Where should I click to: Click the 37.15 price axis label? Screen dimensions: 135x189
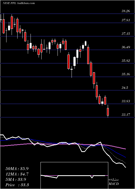coord(126,34)
